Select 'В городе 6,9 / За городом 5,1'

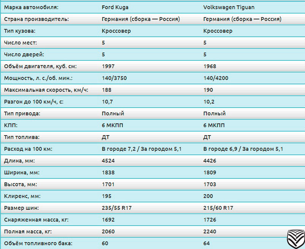point(243,149)
